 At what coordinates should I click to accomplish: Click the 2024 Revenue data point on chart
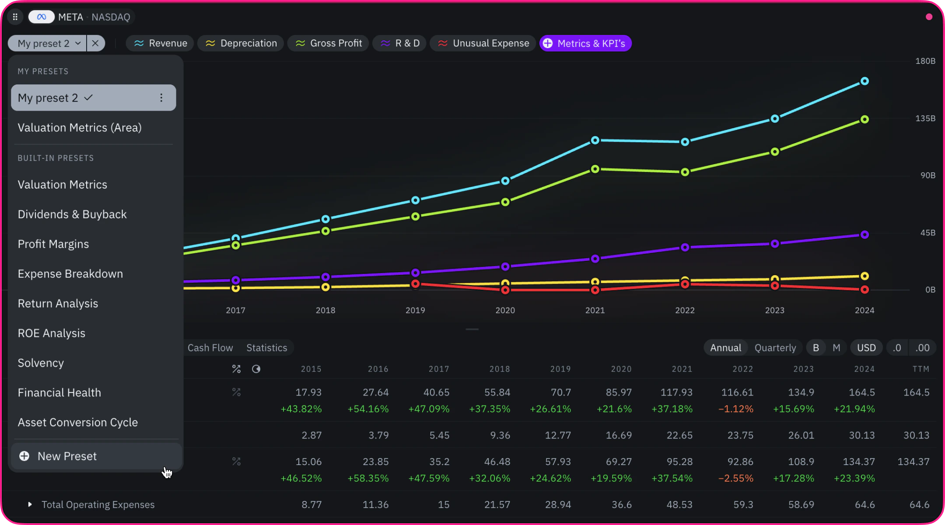pos(864,81)
